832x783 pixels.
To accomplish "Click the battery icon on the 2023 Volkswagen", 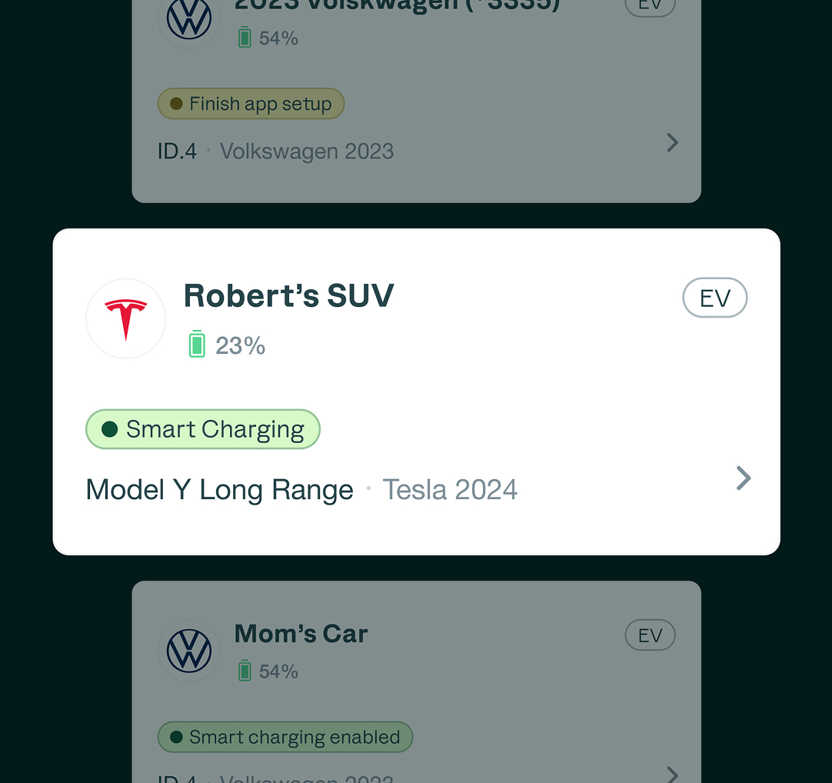I will (x=245, y=36).
